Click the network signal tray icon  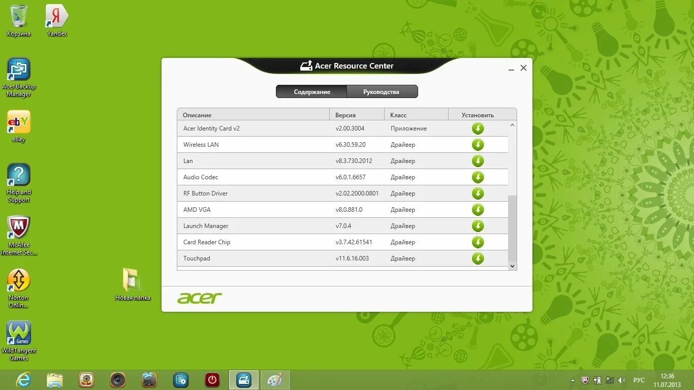point(610,380)
